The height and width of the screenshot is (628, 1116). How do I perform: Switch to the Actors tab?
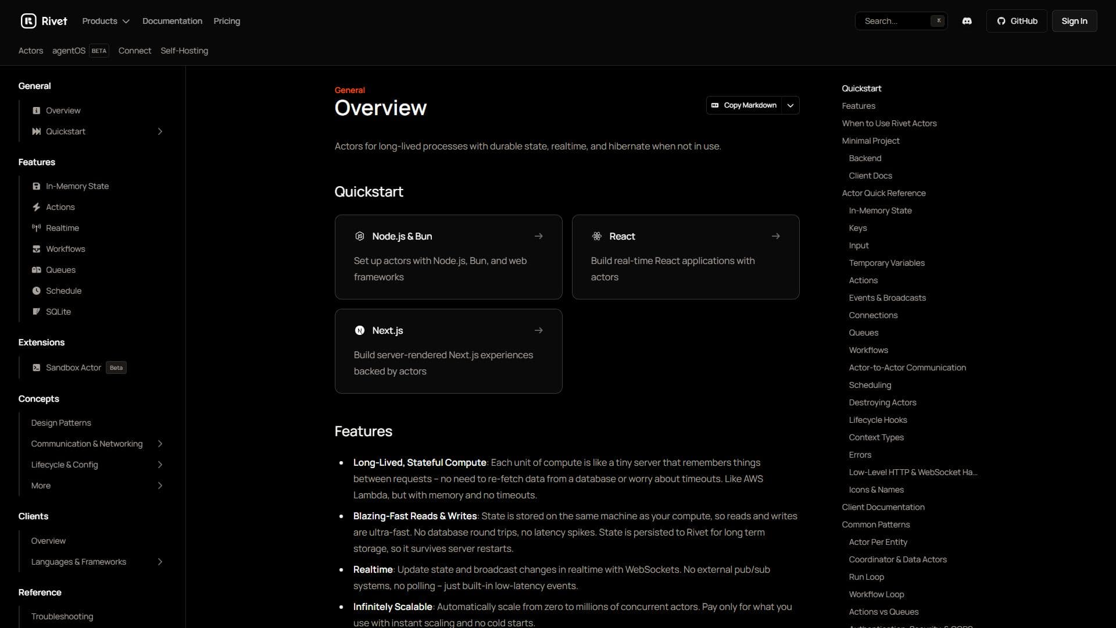[x=31, y=51]
